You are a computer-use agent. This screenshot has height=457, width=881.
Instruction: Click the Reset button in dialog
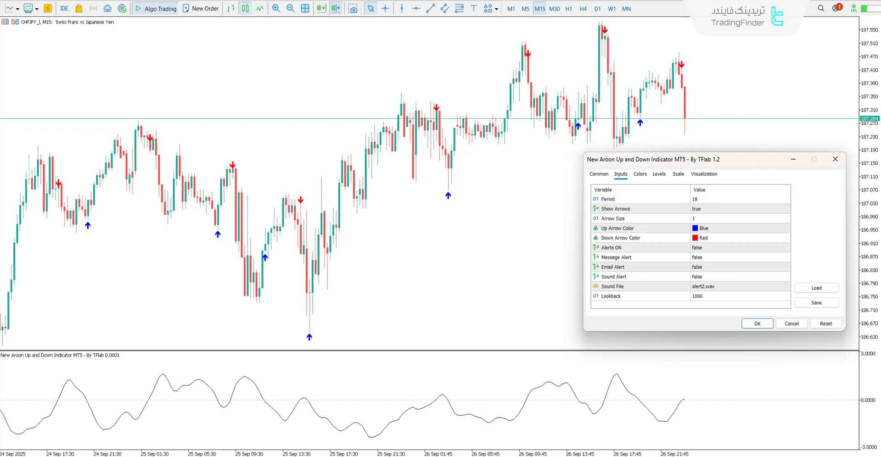(x=825, y=323)
